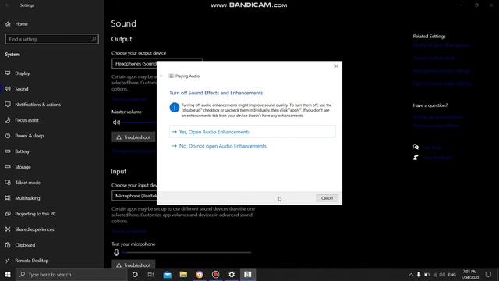Open Task View on the taskbar
The height and width of the screenshot is (281, 499).
[x=150, y=274]
